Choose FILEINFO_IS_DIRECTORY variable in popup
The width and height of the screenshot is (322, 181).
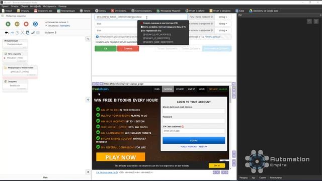(156, 38)
